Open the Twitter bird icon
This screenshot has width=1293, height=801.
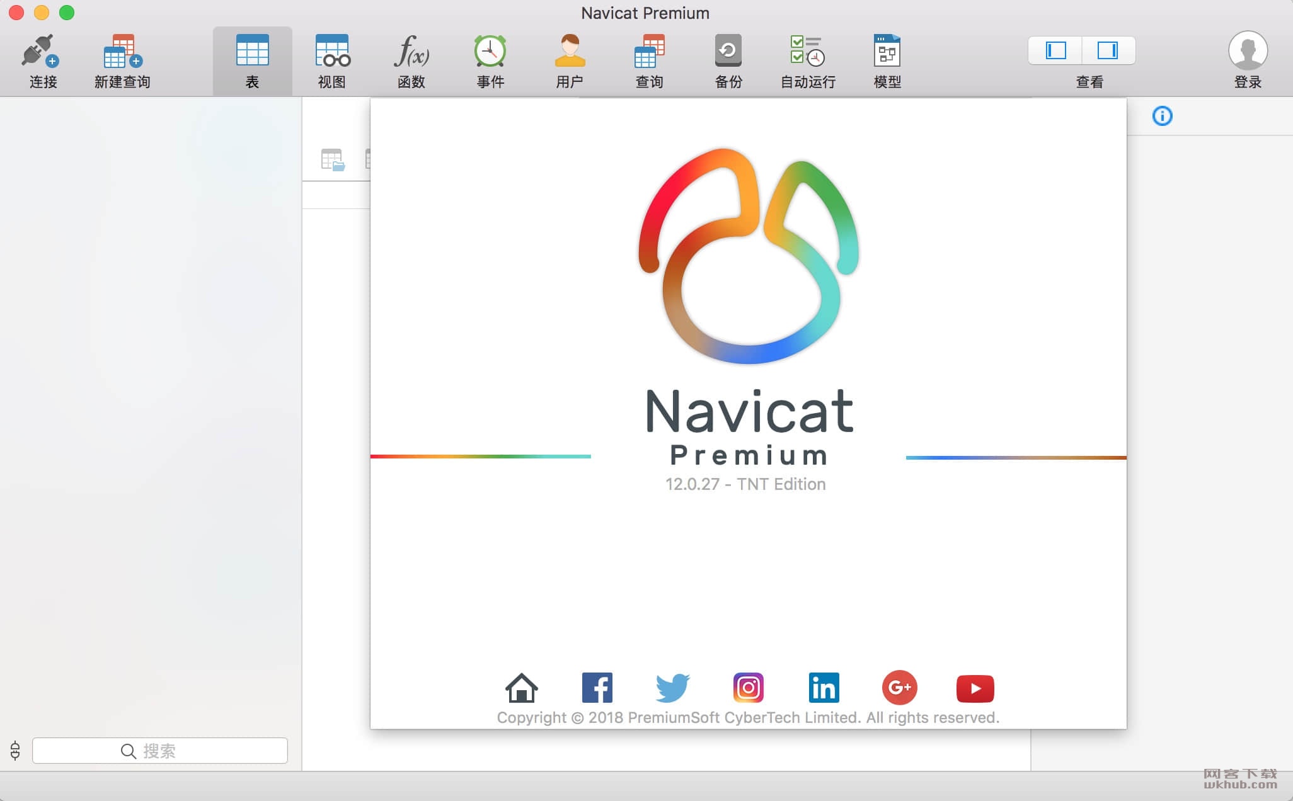[673, 688]
